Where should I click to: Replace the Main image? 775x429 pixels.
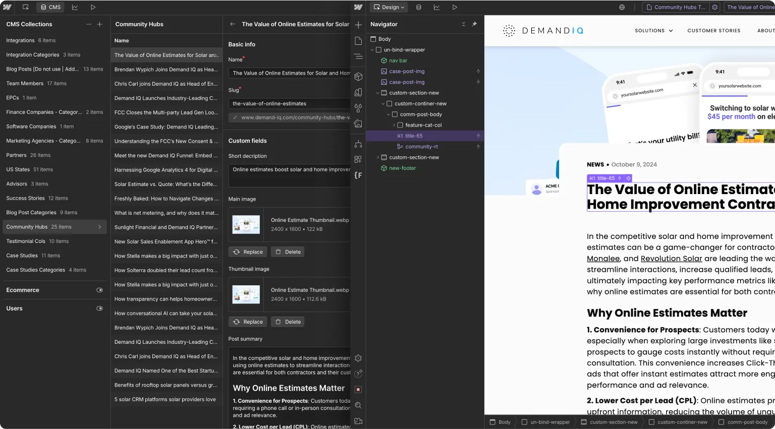click(248, 252)
